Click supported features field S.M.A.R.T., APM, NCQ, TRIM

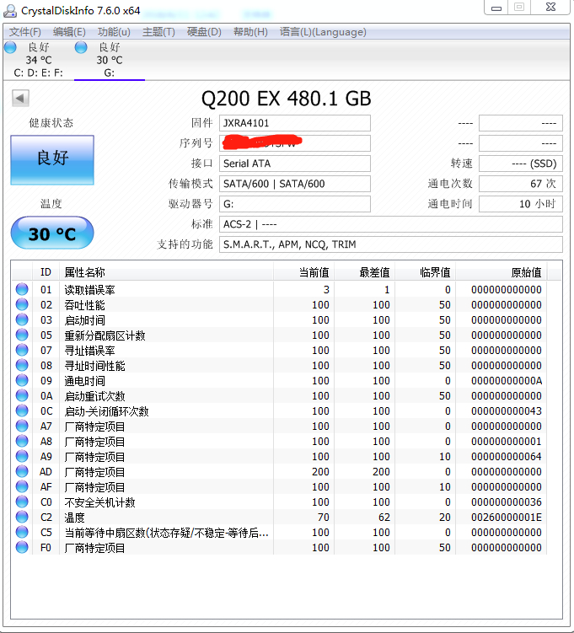point(391,244)
